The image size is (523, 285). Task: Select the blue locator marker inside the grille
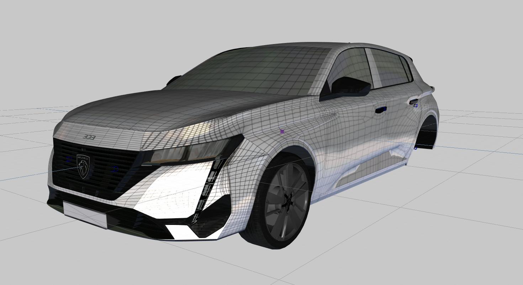click(x=115, y=168)
